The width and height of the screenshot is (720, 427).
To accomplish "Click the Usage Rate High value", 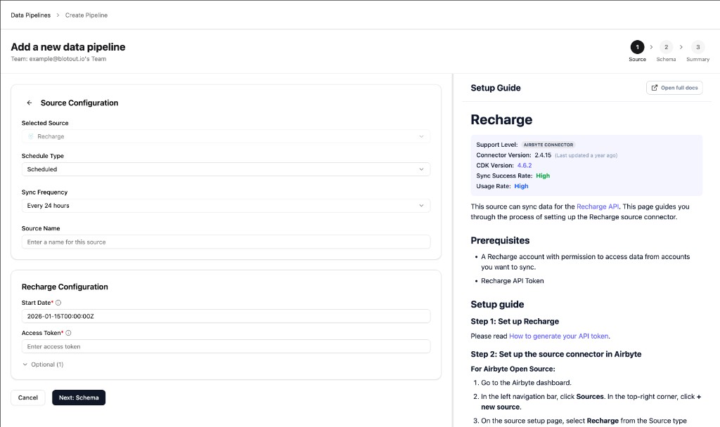I will point(521,186).
